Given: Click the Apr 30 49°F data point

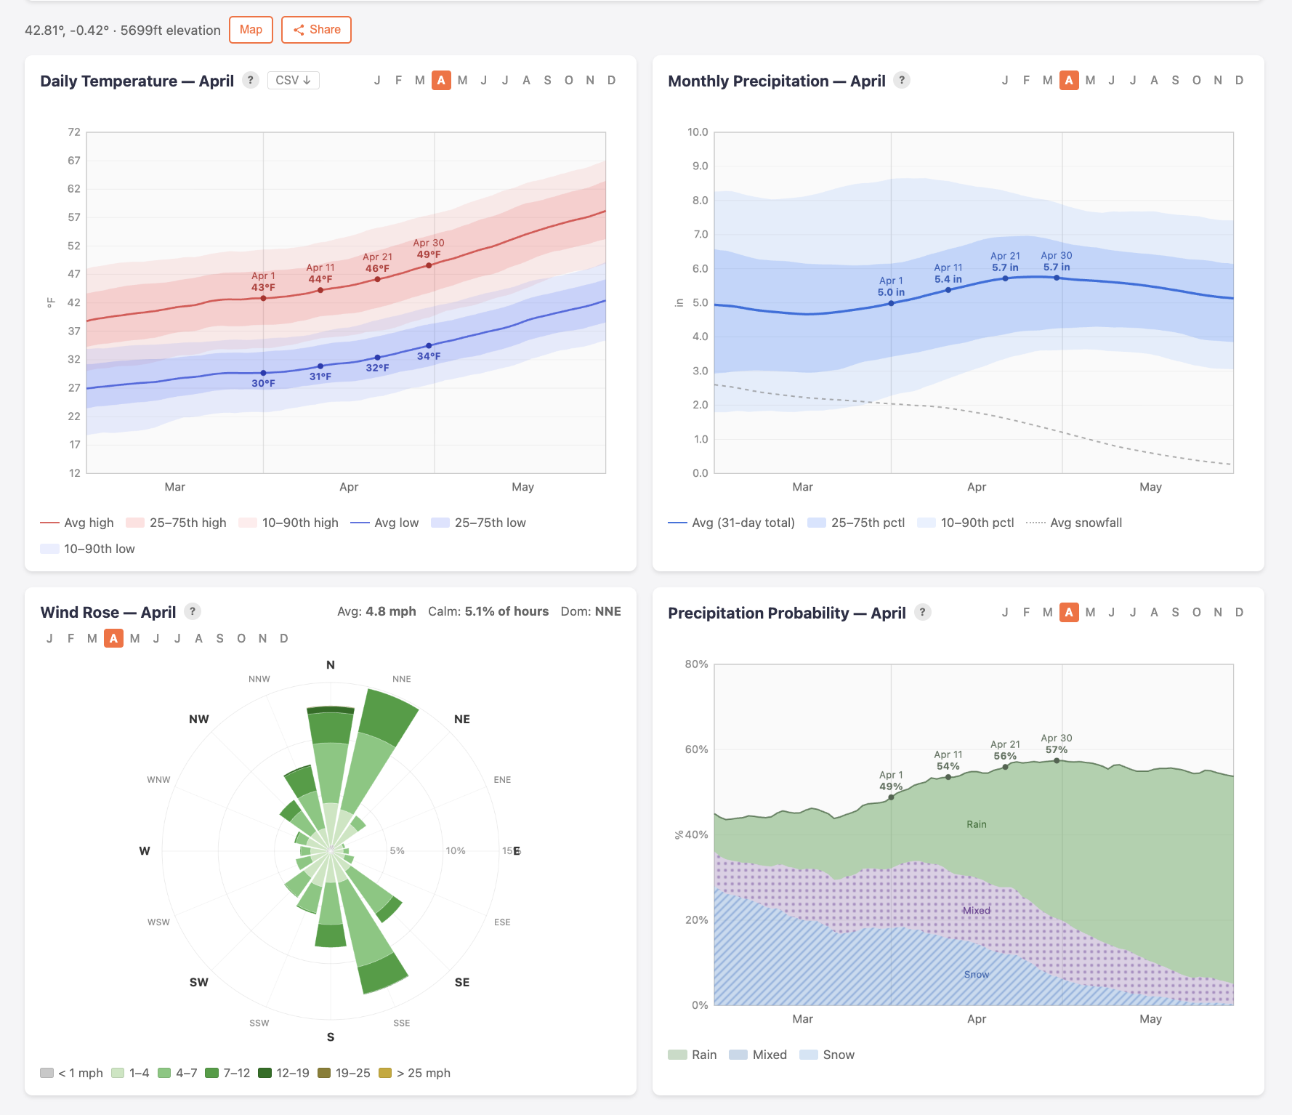Looking at the screenshot, I should click(x=427, y=265).
